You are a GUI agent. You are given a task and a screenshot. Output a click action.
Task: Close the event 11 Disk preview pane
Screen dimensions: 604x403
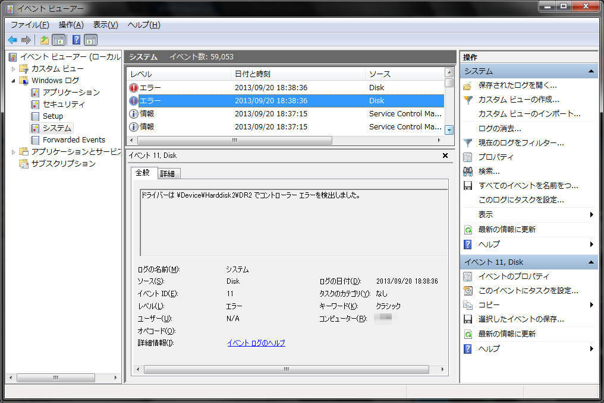click(x=445, y=156)
